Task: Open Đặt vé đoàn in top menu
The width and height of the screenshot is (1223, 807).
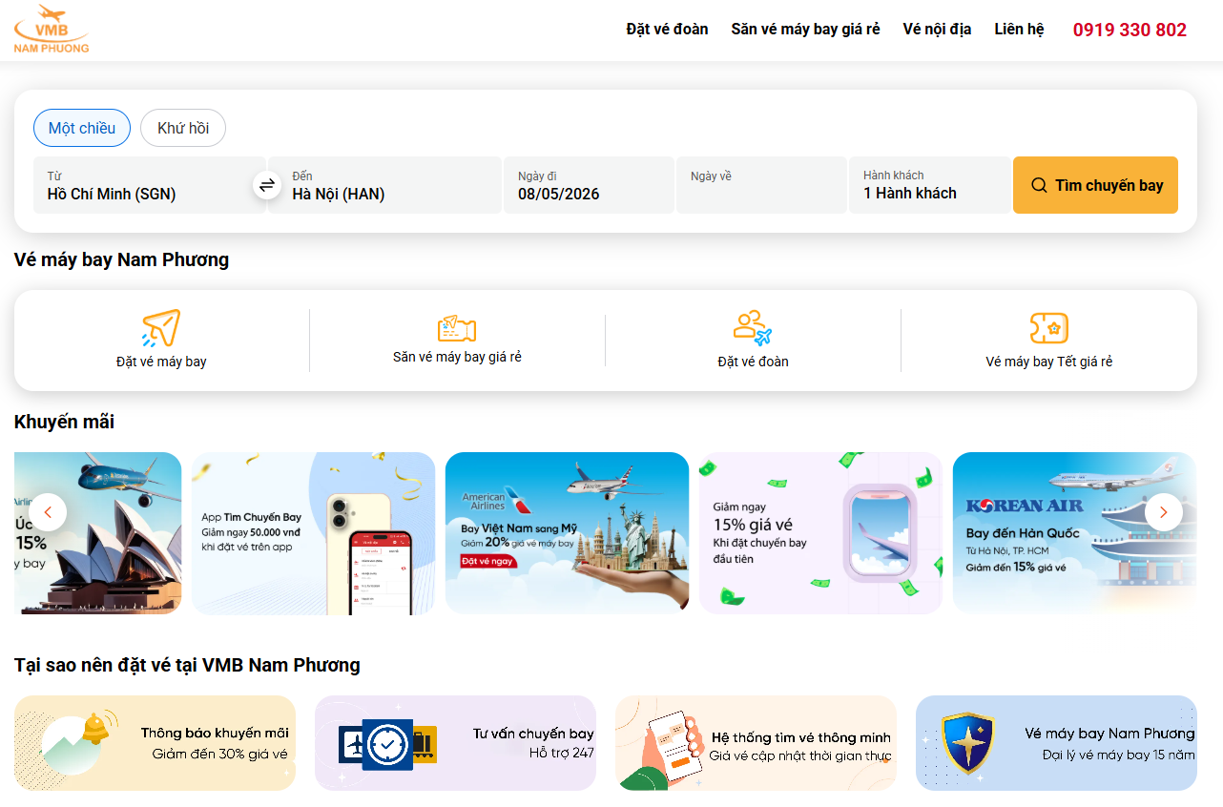Action: [x=668, y=30]
